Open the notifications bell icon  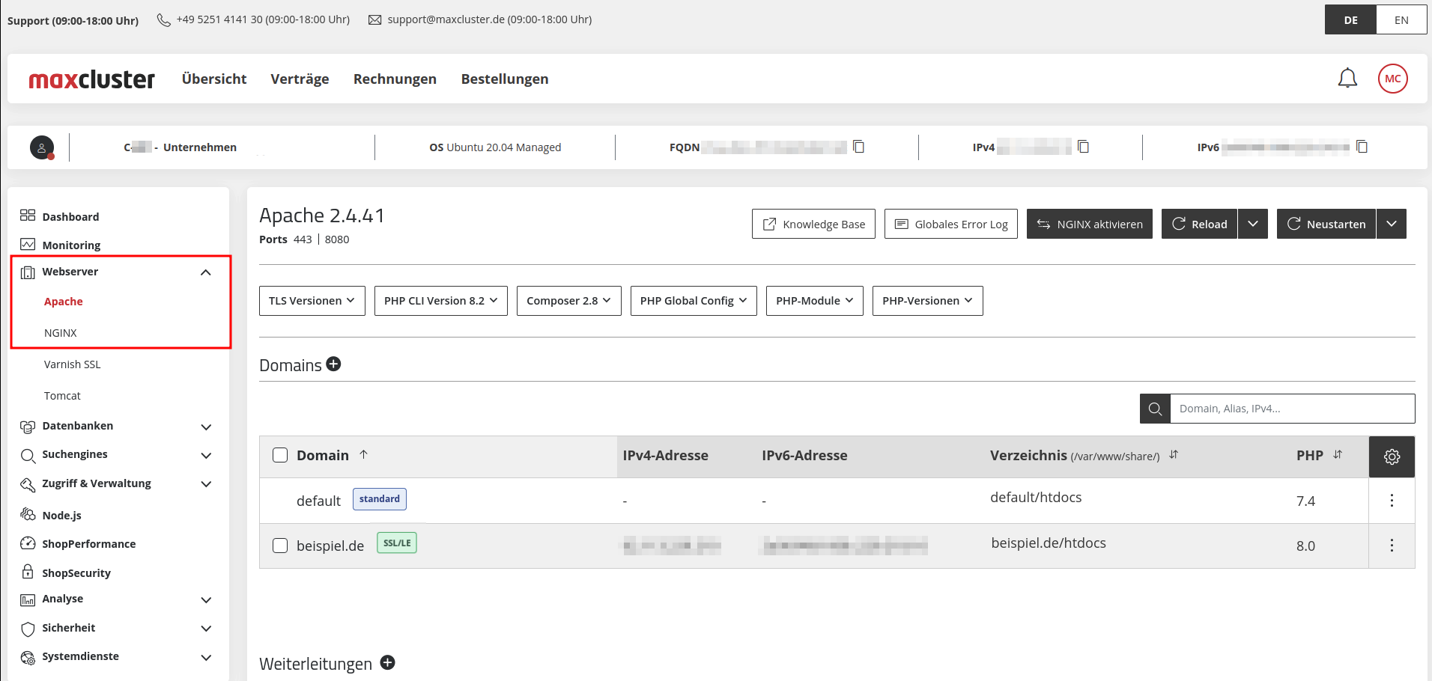(1347, 79)
